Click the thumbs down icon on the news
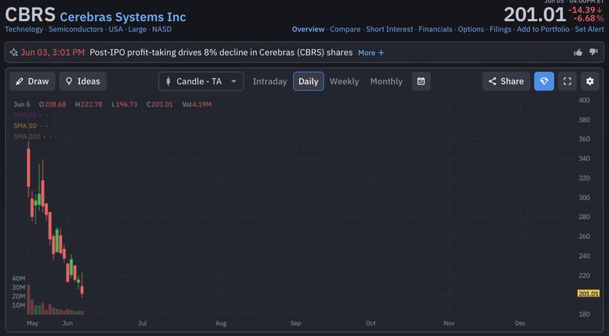This screenshot has width=609, height=336. (594, 52)
